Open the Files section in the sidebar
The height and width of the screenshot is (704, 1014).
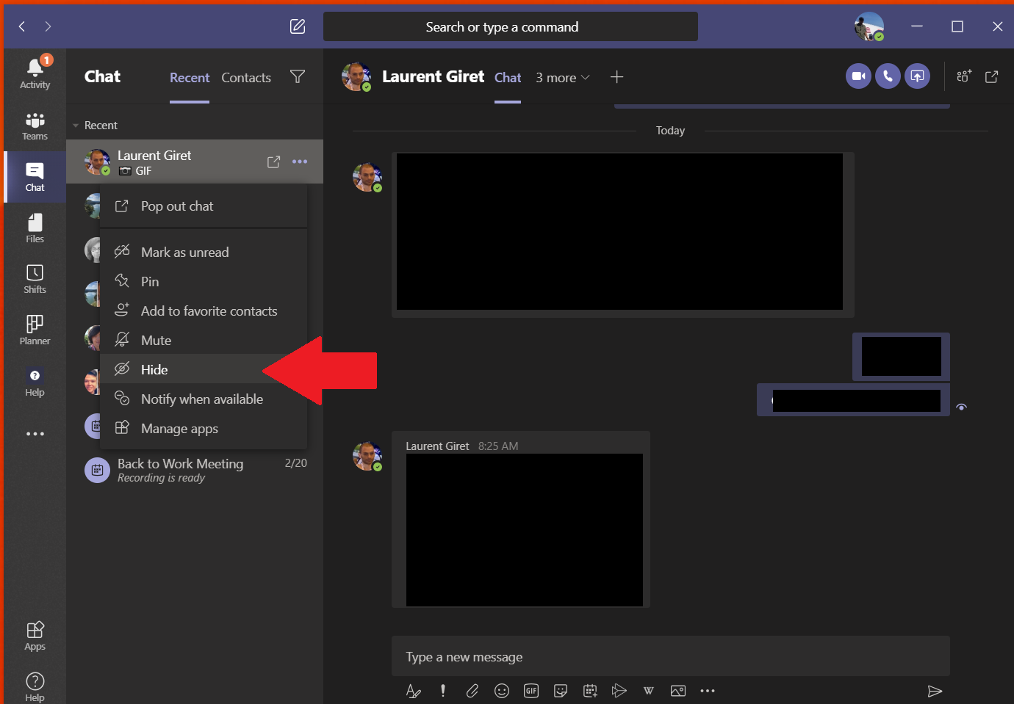pyautogui.click(x=35, y=228)
